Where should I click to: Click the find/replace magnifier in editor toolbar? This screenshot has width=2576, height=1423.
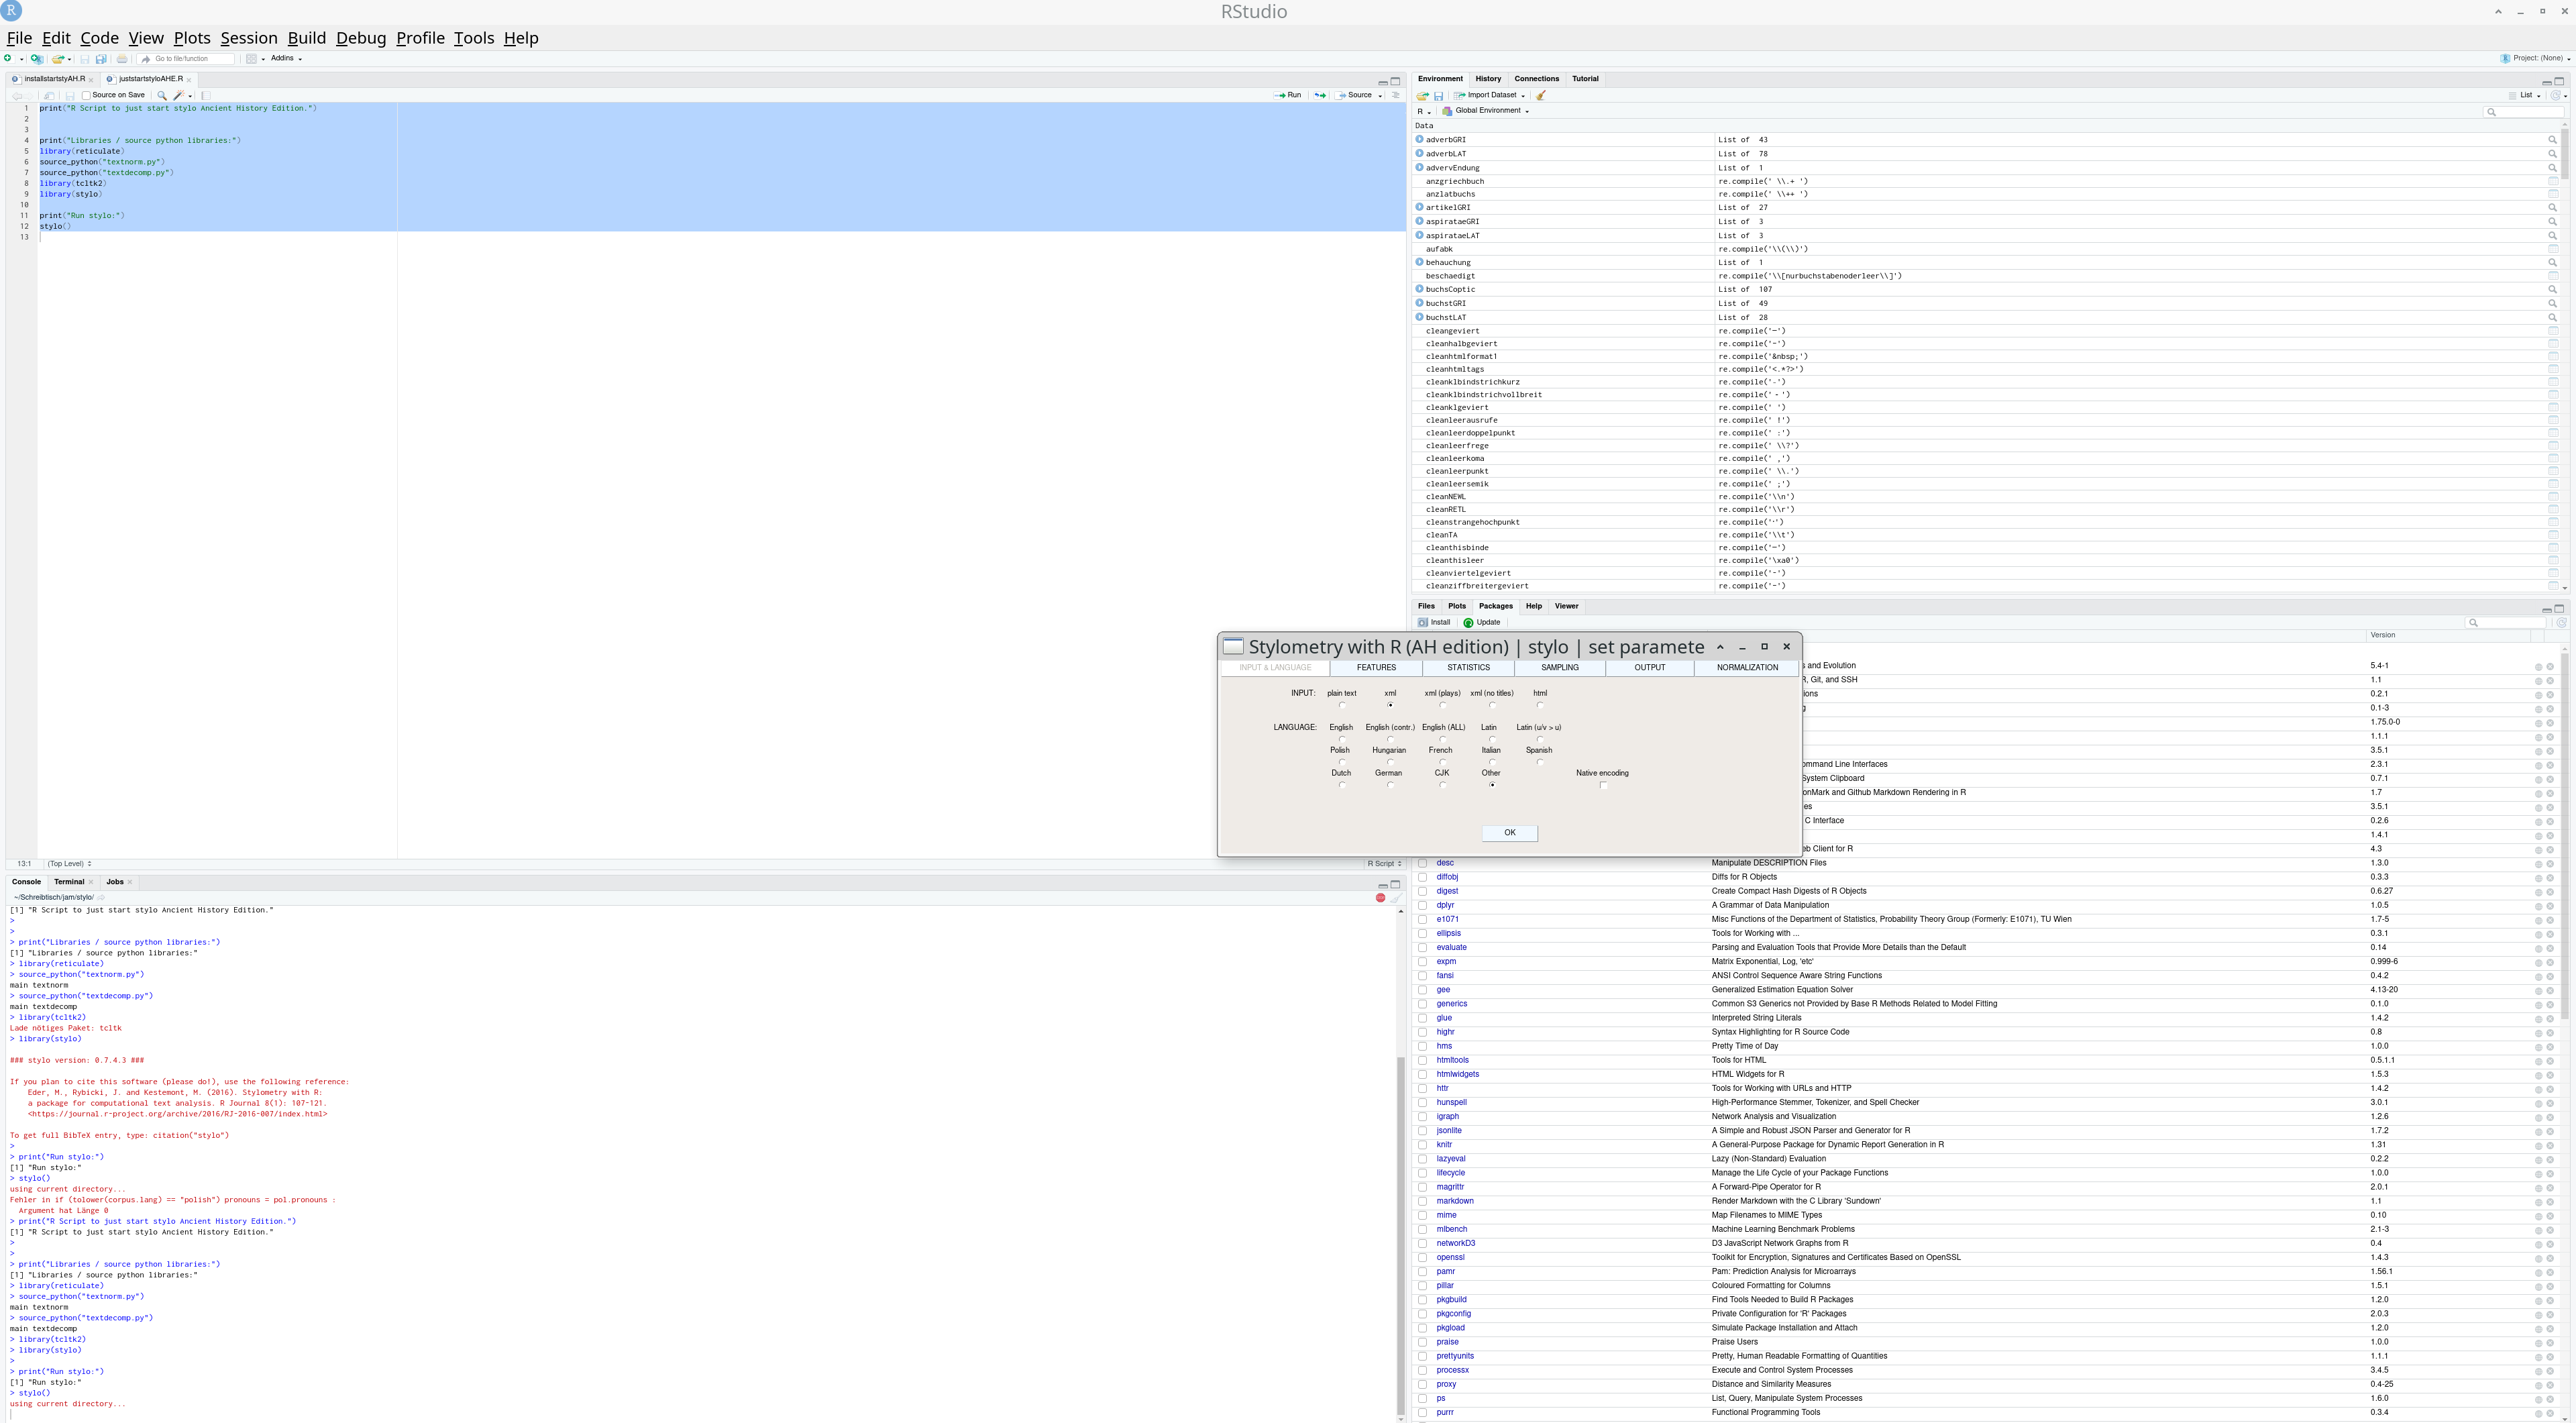tap(162, 96)
